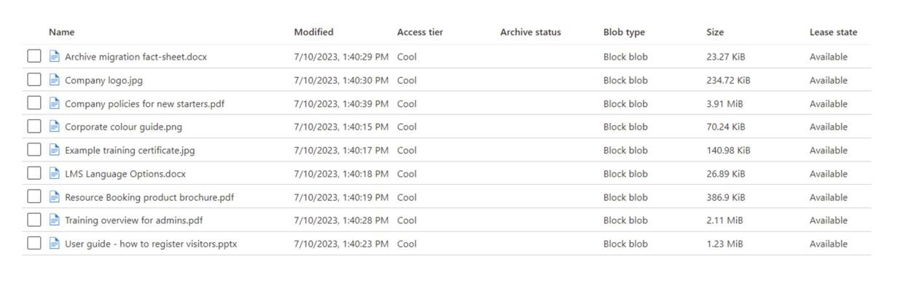Image resolution: width=922 pixels, height=291 pixels.
Task: Sort the list by Size header
Action: pyautogui.click(x=715, y=32)
